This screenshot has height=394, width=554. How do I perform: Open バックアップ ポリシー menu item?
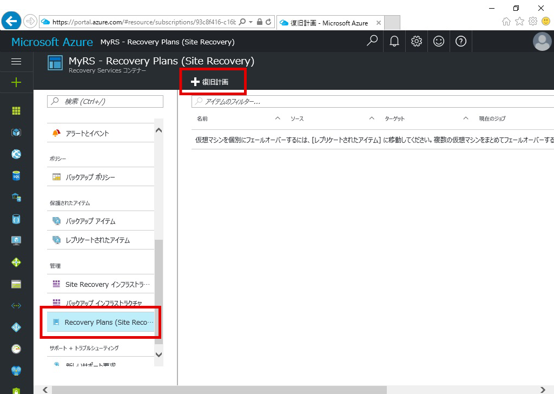[101, 177]
